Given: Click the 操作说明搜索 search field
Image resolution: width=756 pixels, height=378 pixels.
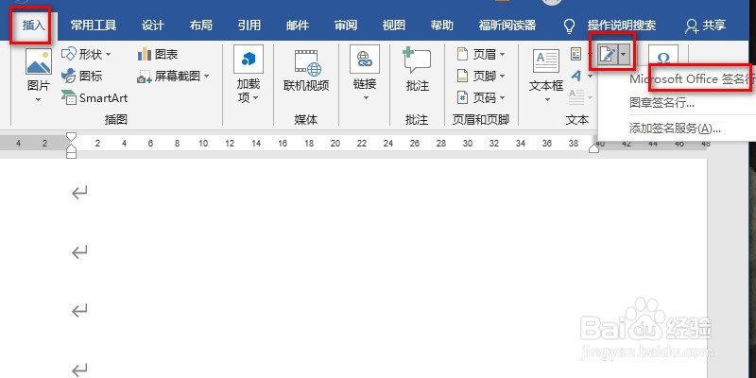Looking at the screenshot, I should click(622, 26).
